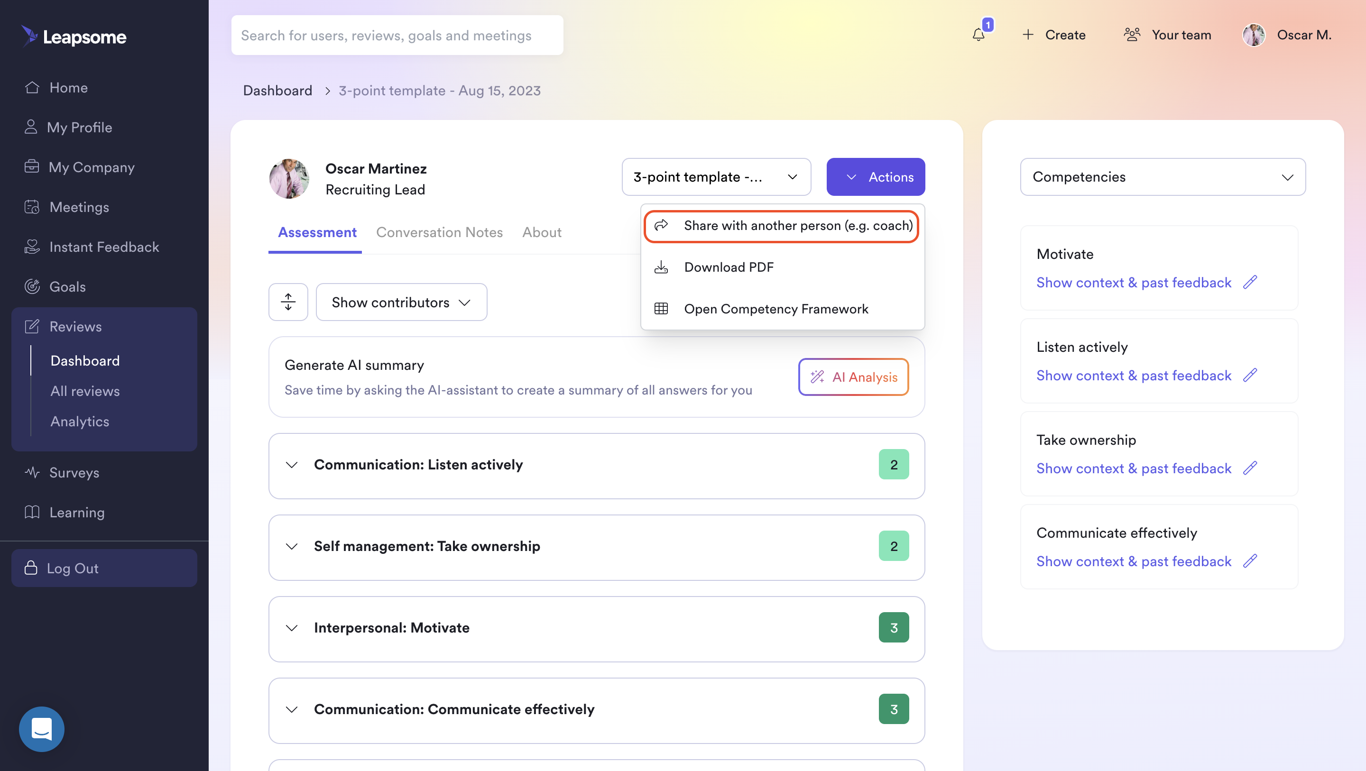Open All reviews in the sidebar
This screenshot has width=1366, height=771.
click(x=85, y=391)
